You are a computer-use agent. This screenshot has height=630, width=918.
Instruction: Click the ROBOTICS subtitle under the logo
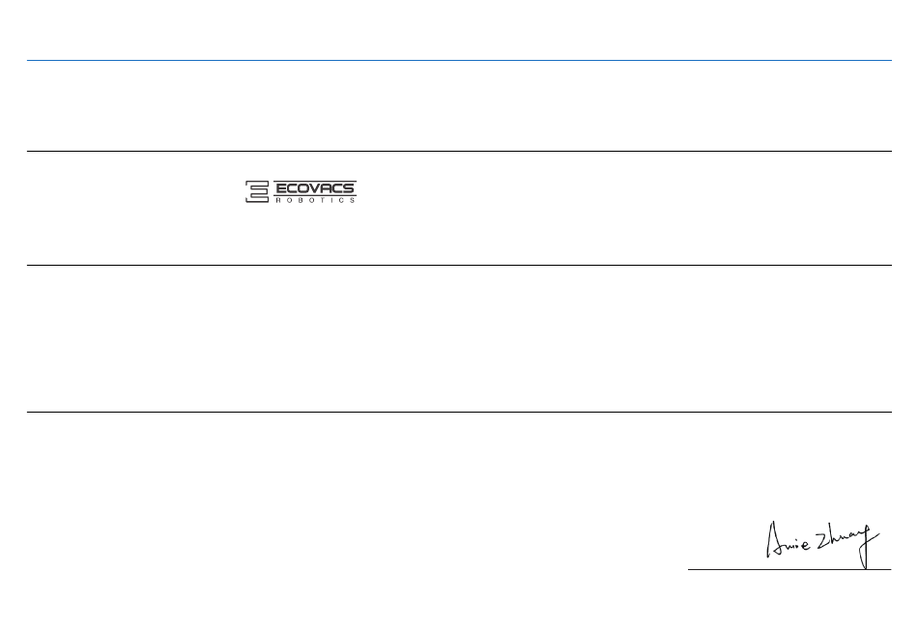pos(315,200)
